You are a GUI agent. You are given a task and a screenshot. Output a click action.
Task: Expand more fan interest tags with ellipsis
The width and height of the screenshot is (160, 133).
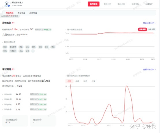point(33,51)
